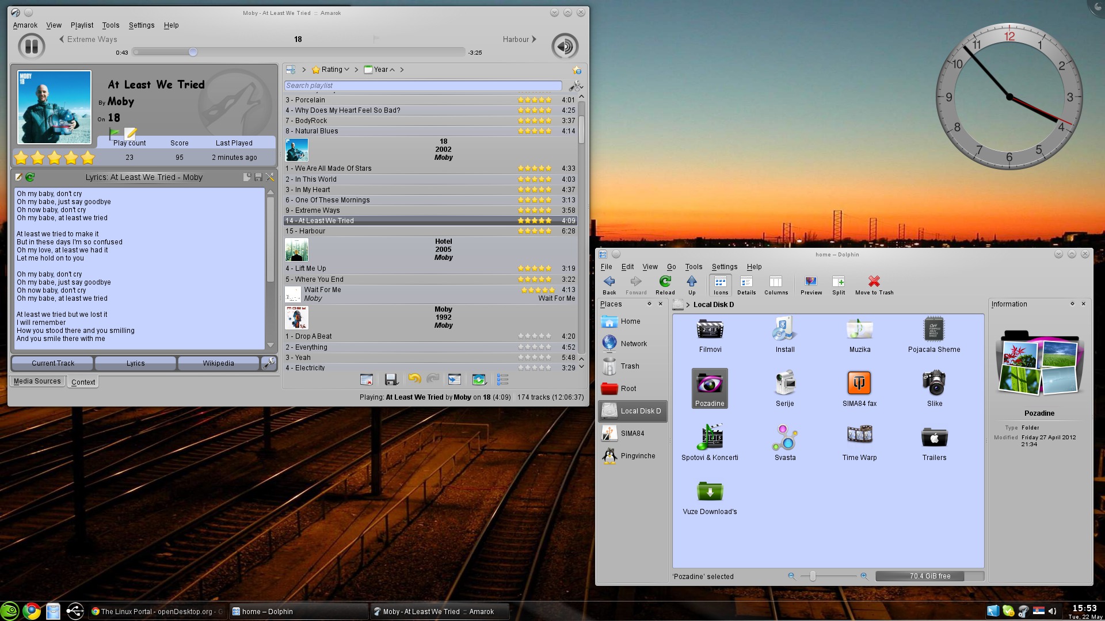The image size is (1105, 621).
Task: Open the Dolphin Settings menu
Action: [724, 267]
